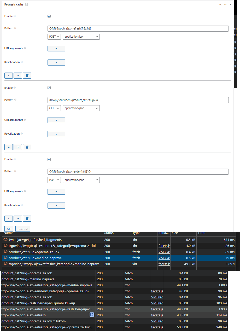Screen dimensions: 240x332
Task: Expand Revalidation of product_cat rule
Action: (x=56, y=134)
